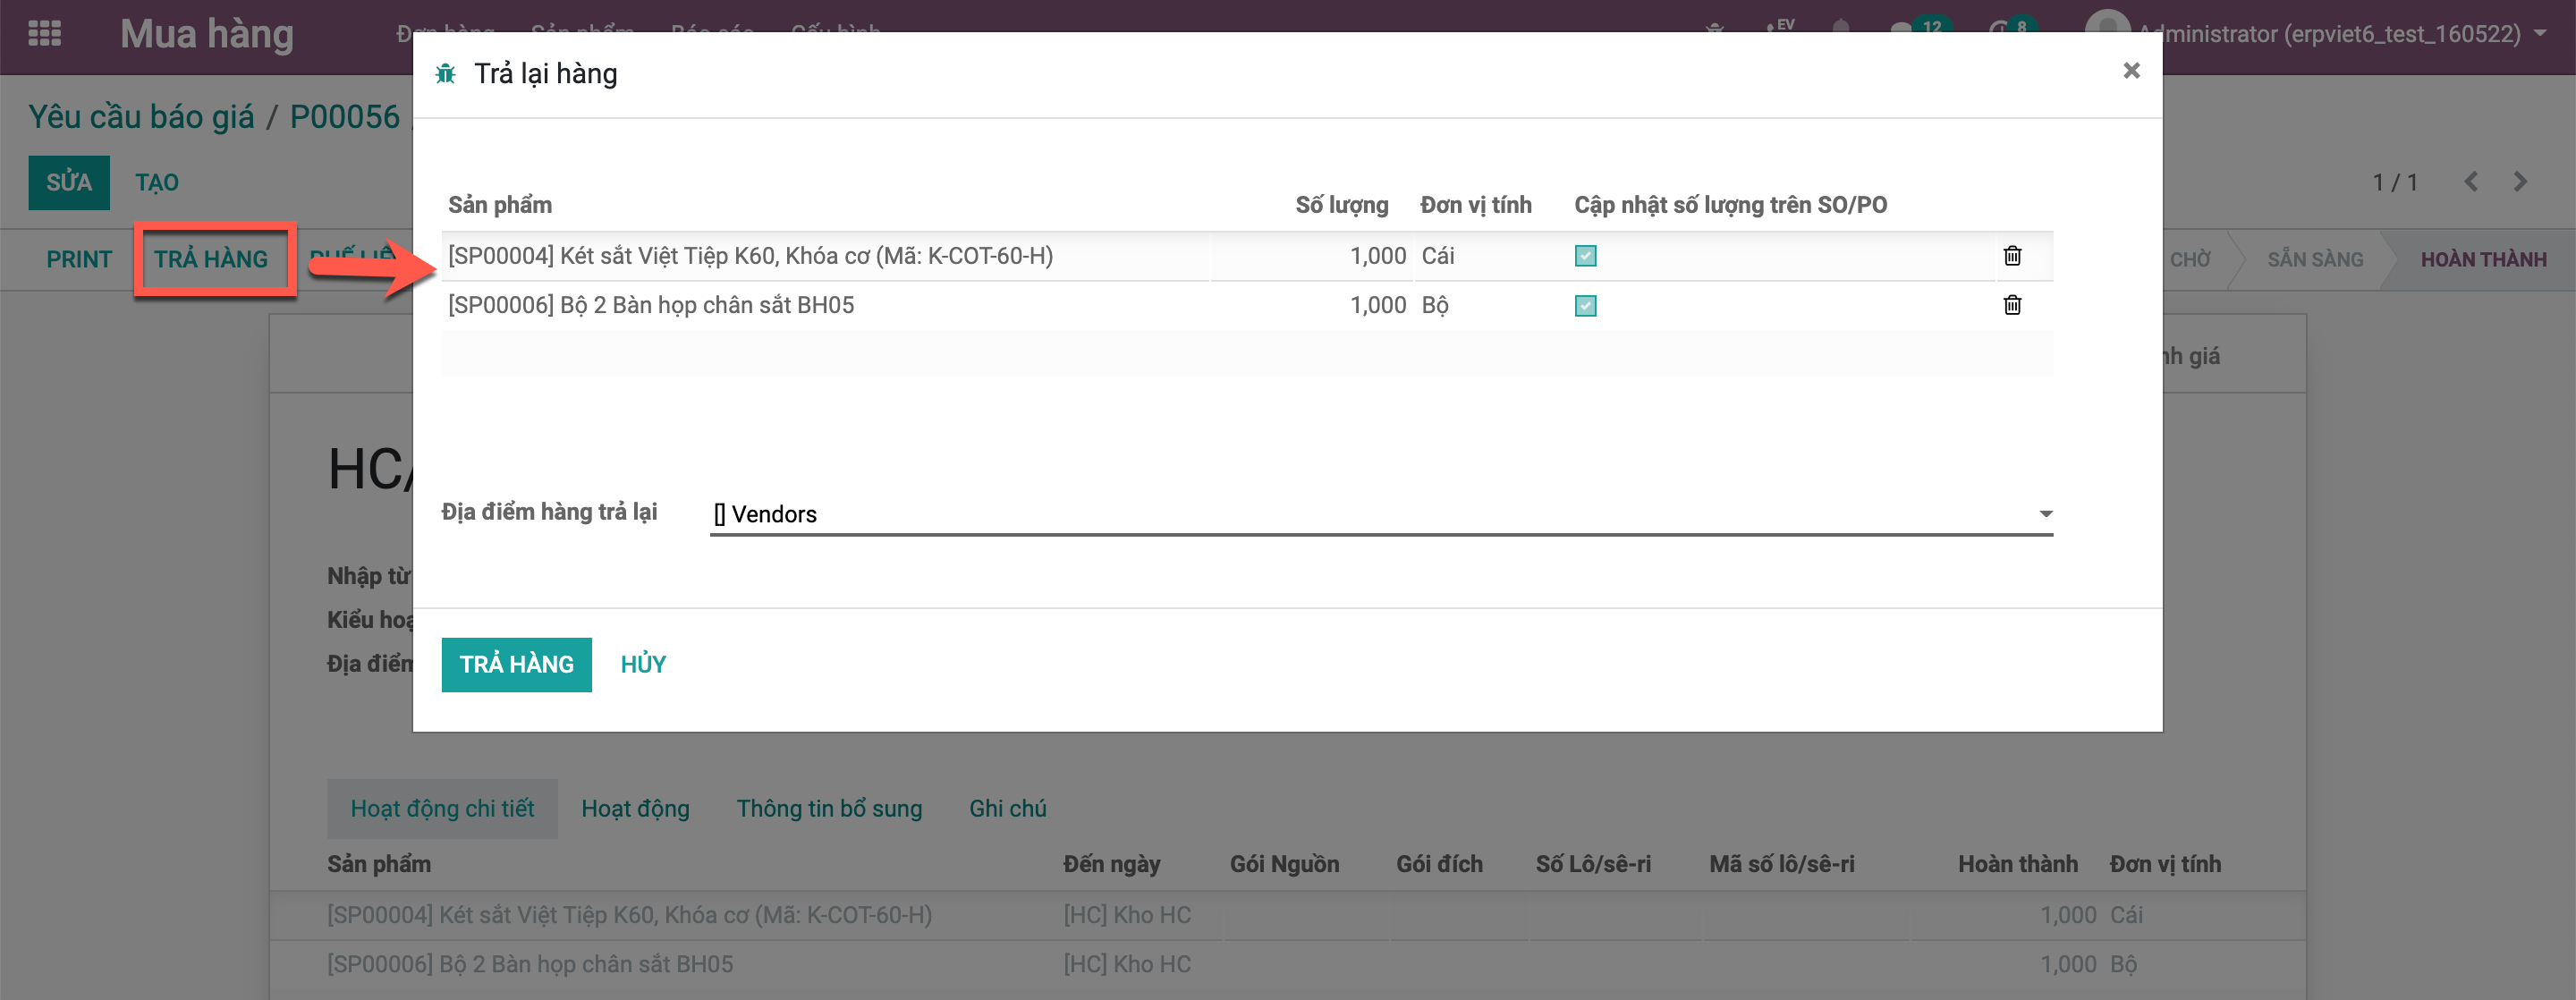Go to next record arrow
The height and width of the screenshot is (1000, 2576).
click(2520, 182)
